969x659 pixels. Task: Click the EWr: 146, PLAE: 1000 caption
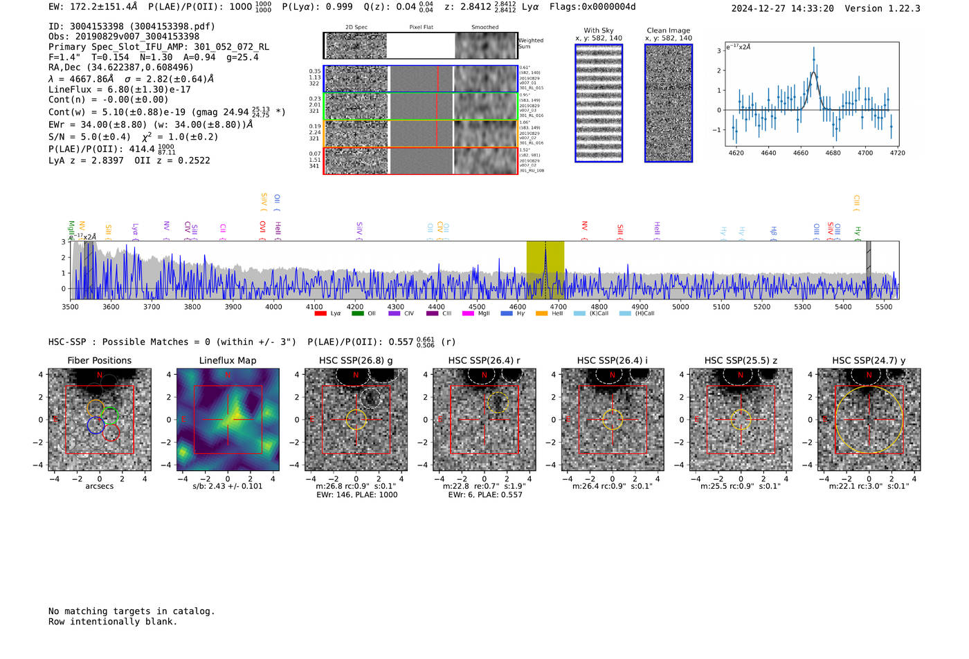click(x=356, y=495)
